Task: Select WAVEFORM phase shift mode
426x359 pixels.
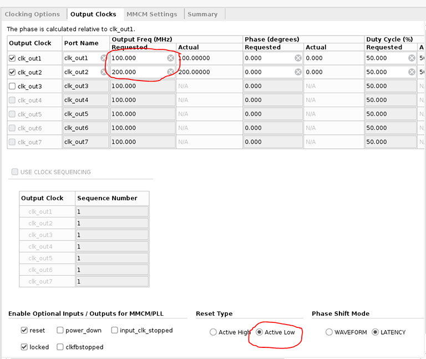Action: coord(329,332)
